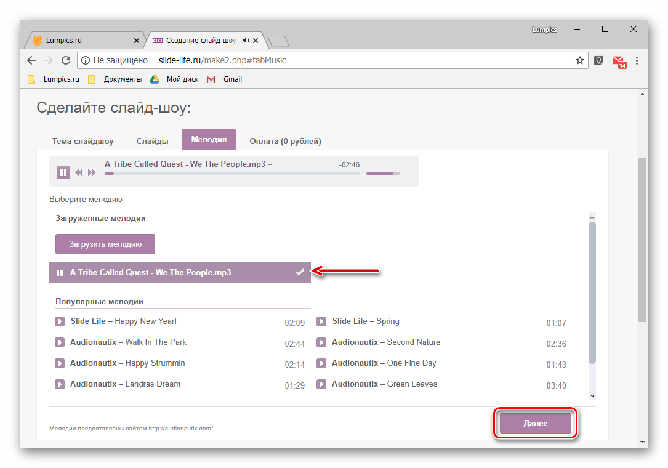Click the Lumpics profile button
Screen dimensions: 668x468
tap(544, 30)
